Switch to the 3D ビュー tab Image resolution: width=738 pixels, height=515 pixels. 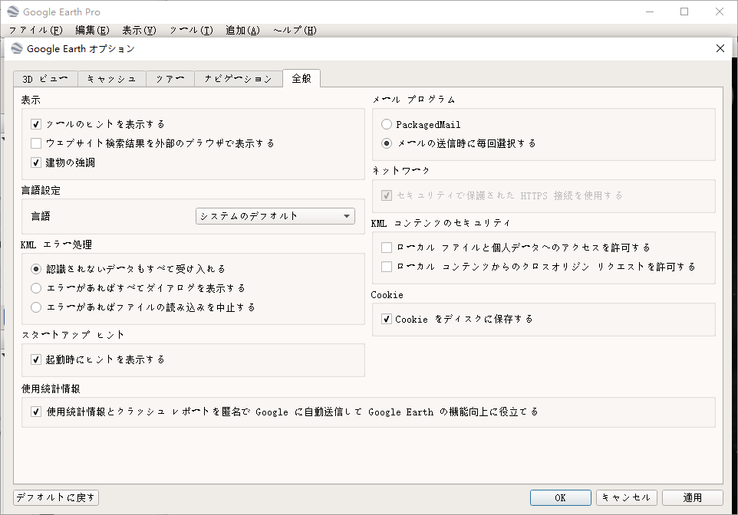44,77
